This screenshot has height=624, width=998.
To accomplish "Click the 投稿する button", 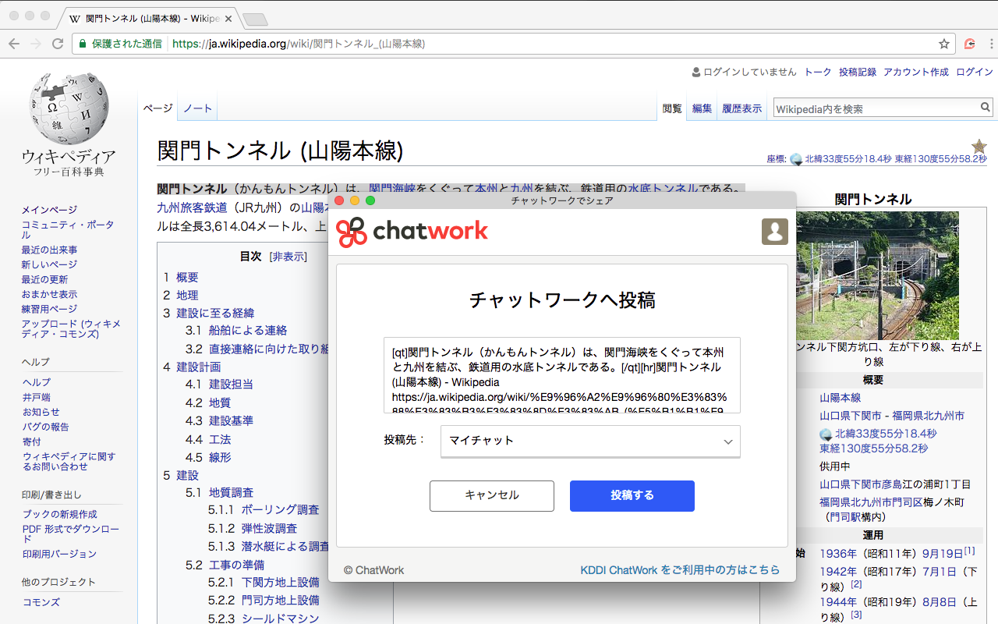I will [x=632, y=495].
